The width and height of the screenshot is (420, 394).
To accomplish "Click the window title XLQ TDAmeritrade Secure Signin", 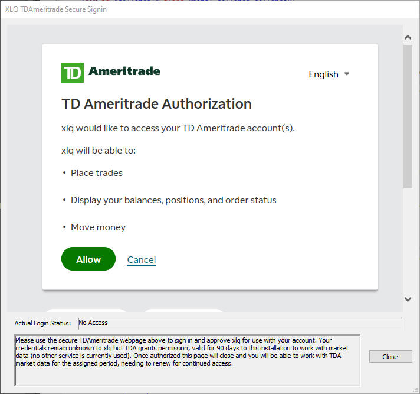I will pos(55,9).
